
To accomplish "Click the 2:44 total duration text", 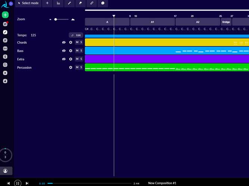I will tap(136, 183).
